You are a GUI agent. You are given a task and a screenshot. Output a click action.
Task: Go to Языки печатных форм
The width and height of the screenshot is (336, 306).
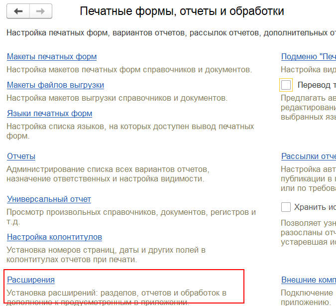click(49, 114)
